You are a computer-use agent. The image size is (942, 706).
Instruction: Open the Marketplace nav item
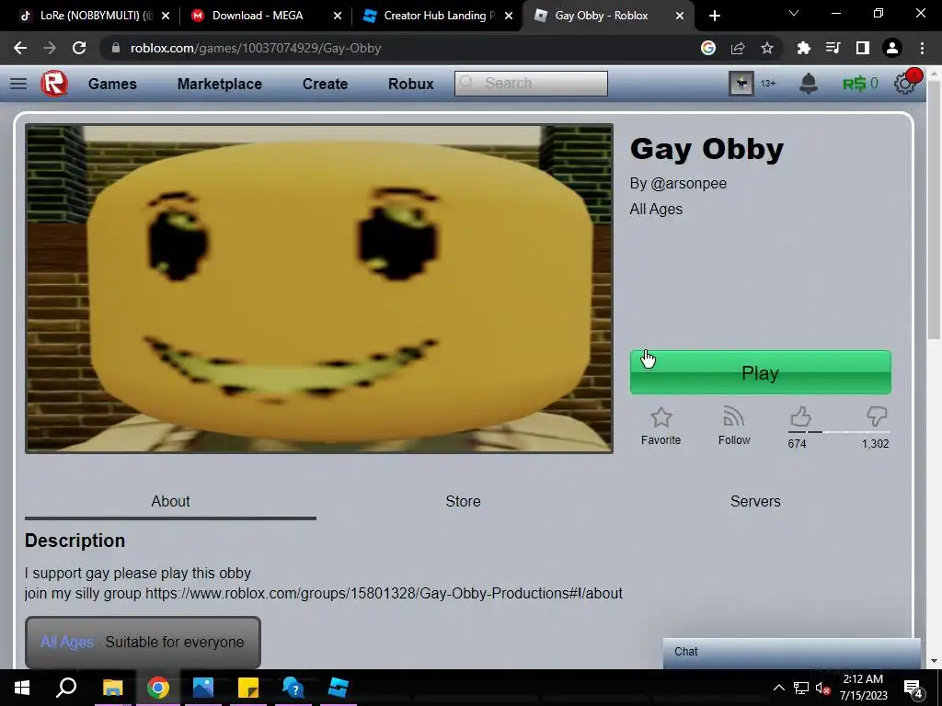tap(219, 84)
